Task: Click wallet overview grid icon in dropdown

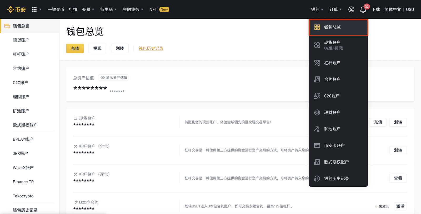Action: (317, 27)
